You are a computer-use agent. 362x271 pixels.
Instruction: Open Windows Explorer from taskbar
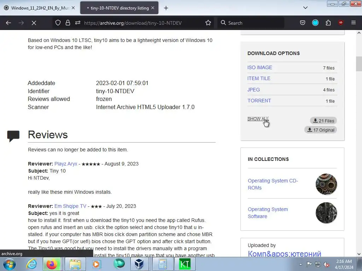(x=75, y=264)
